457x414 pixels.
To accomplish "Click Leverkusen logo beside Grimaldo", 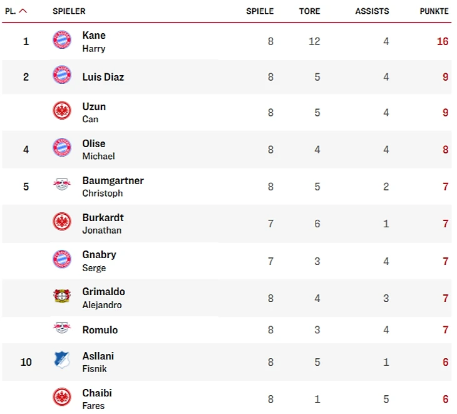I will [x=62, y=296].
